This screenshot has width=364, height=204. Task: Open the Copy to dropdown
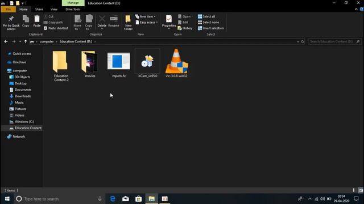coord(89,23)
